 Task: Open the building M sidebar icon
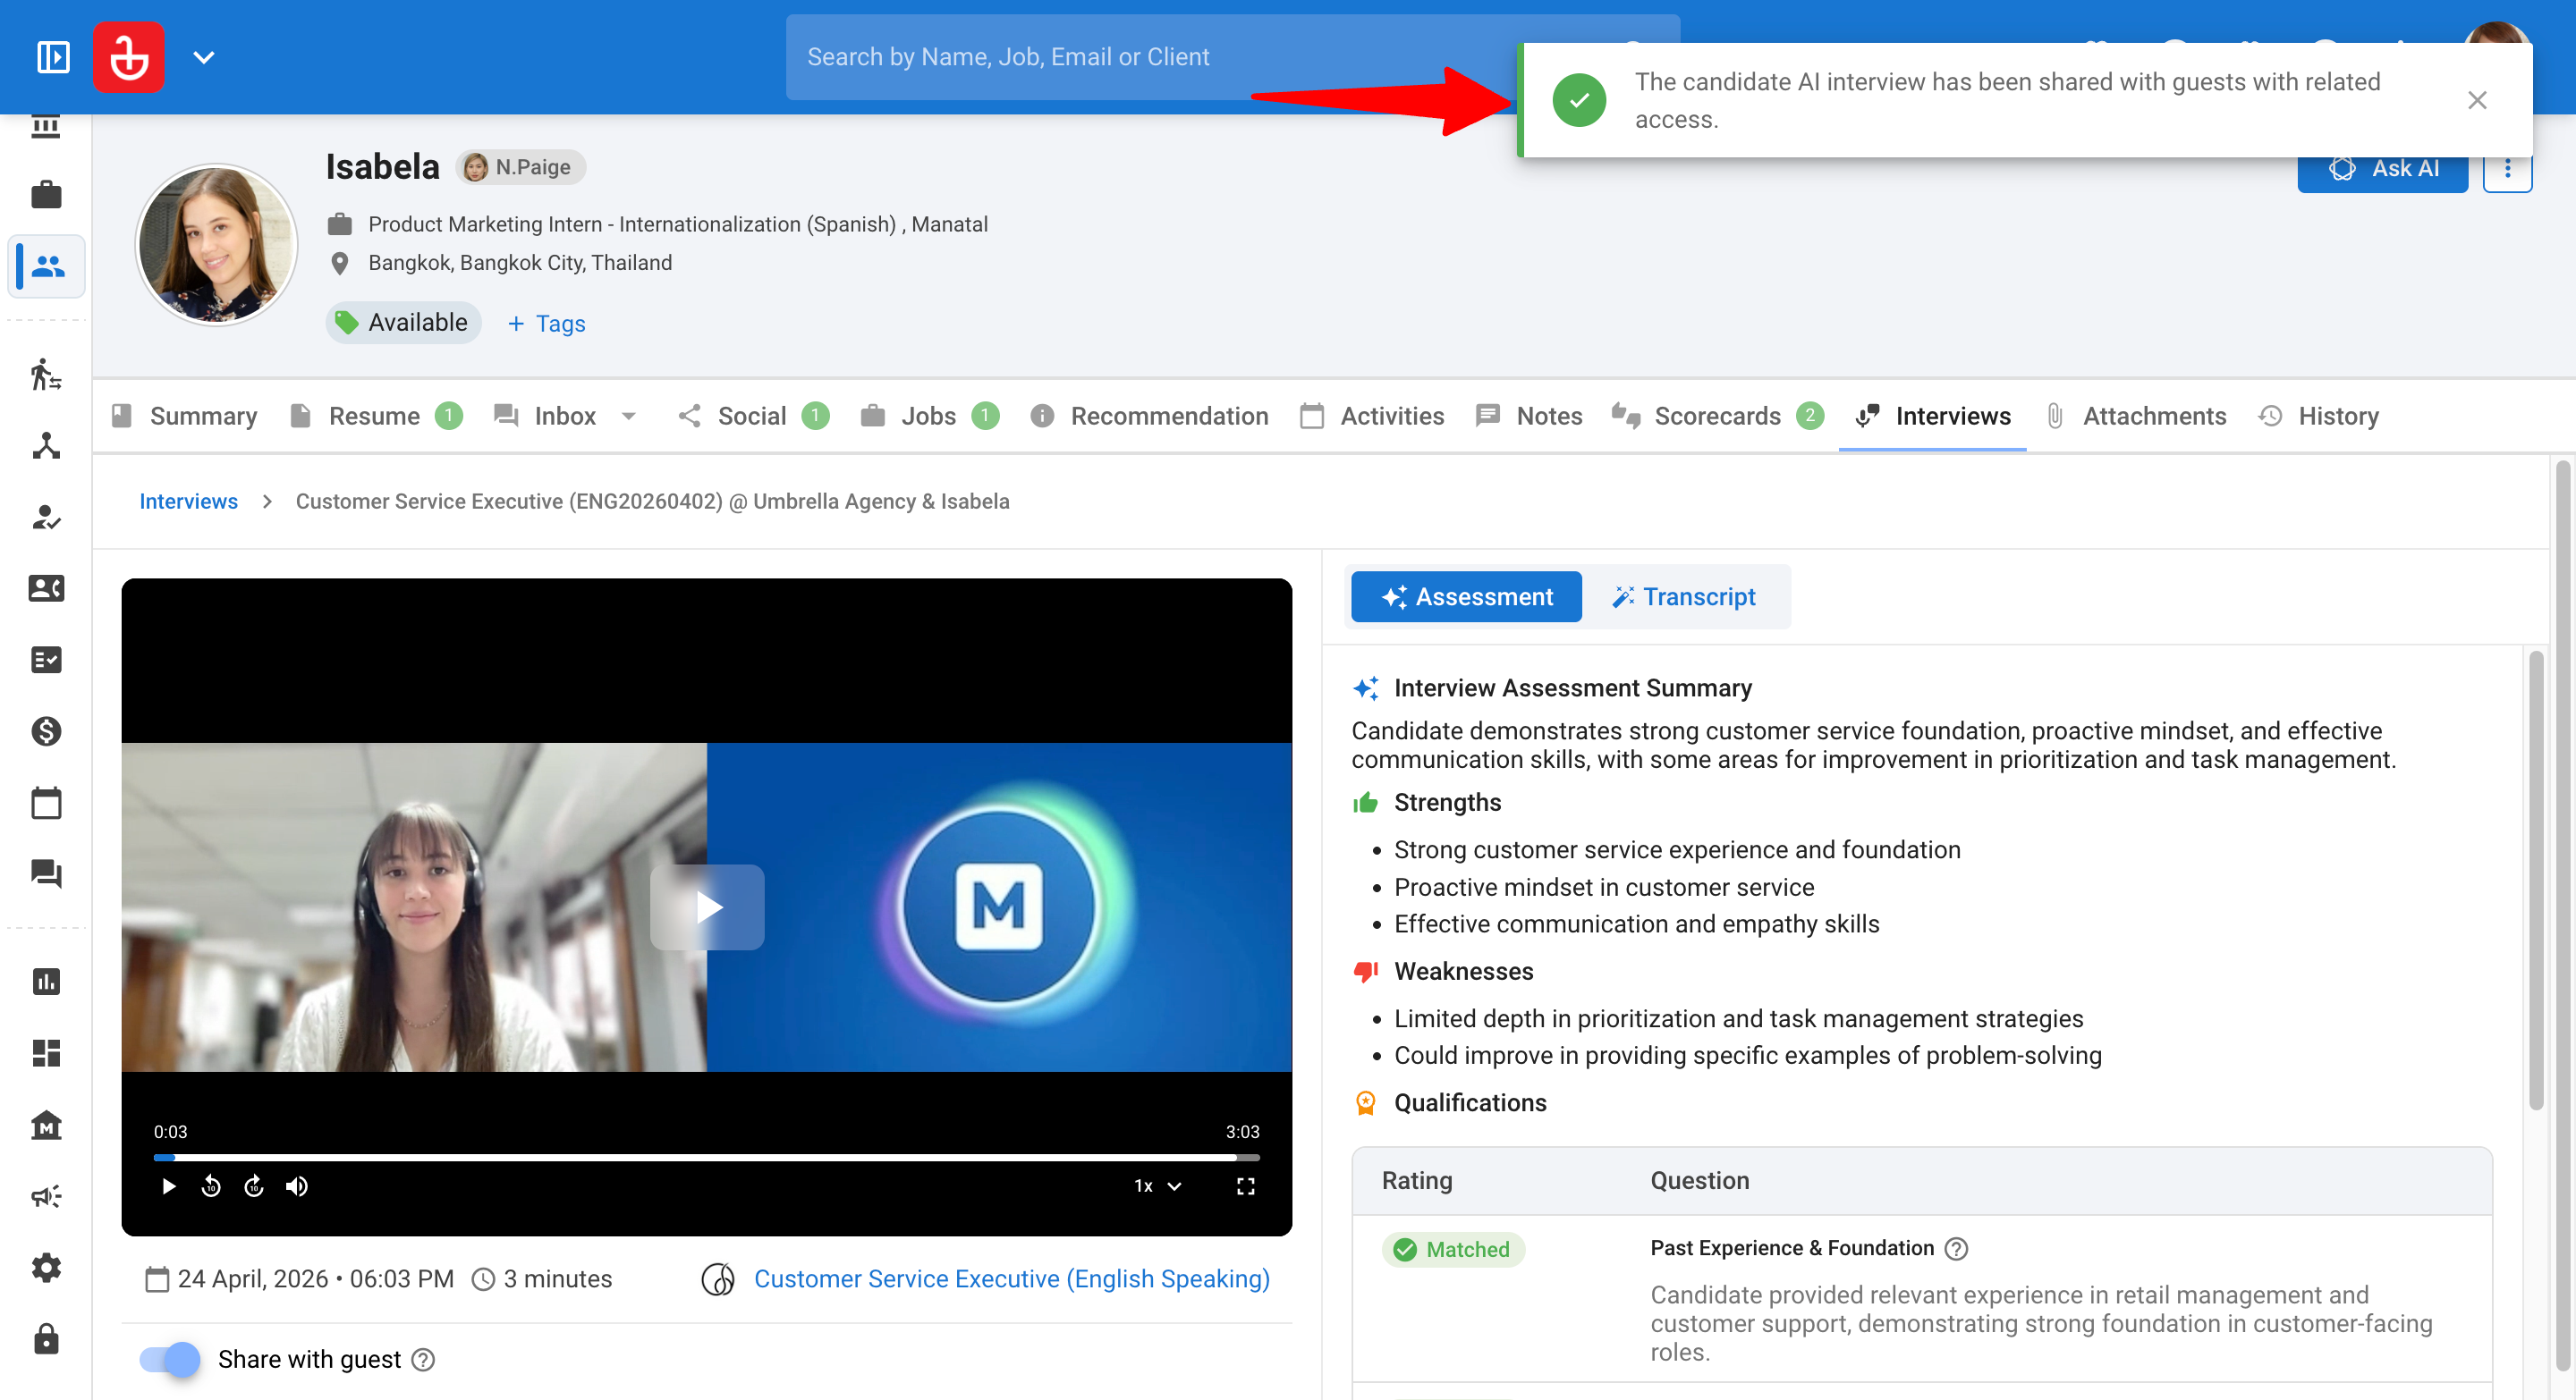point(46,1124)
